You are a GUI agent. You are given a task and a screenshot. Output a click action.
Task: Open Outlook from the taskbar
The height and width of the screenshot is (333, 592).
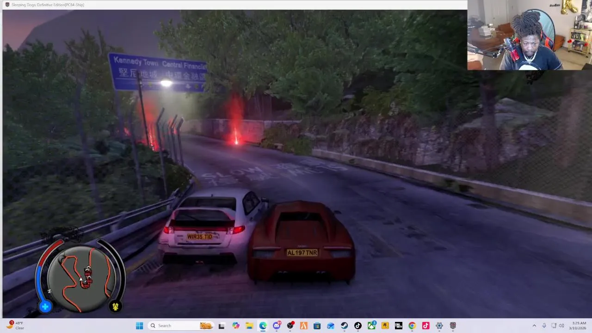pos(331,326)
